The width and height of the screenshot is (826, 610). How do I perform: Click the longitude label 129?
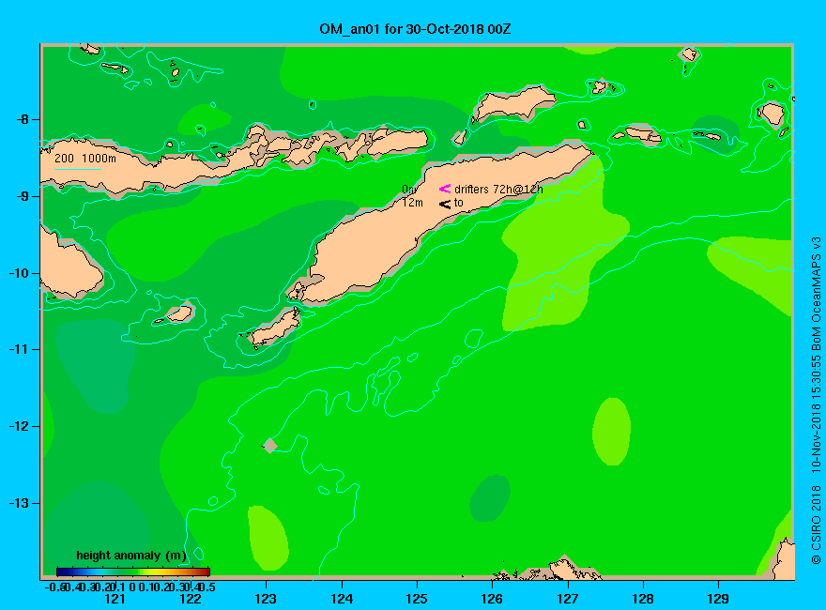point(718,599)
